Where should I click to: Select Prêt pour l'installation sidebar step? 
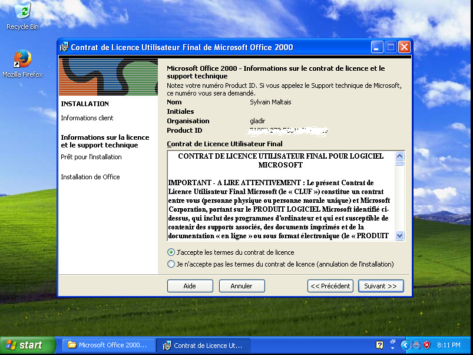click(x=91, y=157)
